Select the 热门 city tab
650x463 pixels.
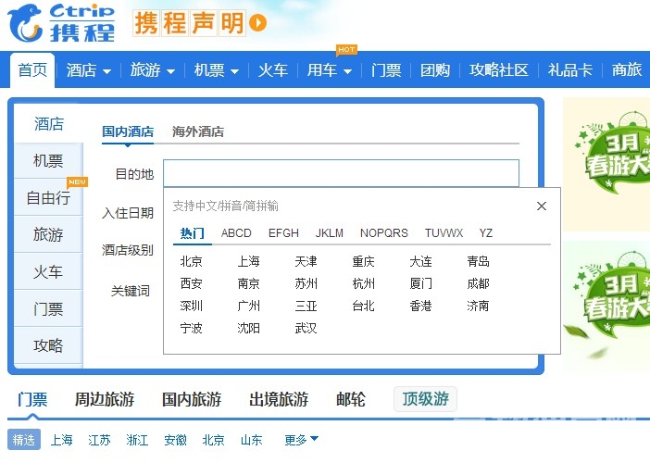click(x=193, y=233)
